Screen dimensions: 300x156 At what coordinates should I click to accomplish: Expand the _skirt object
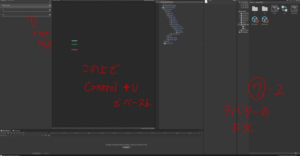(x=166, y=13)
